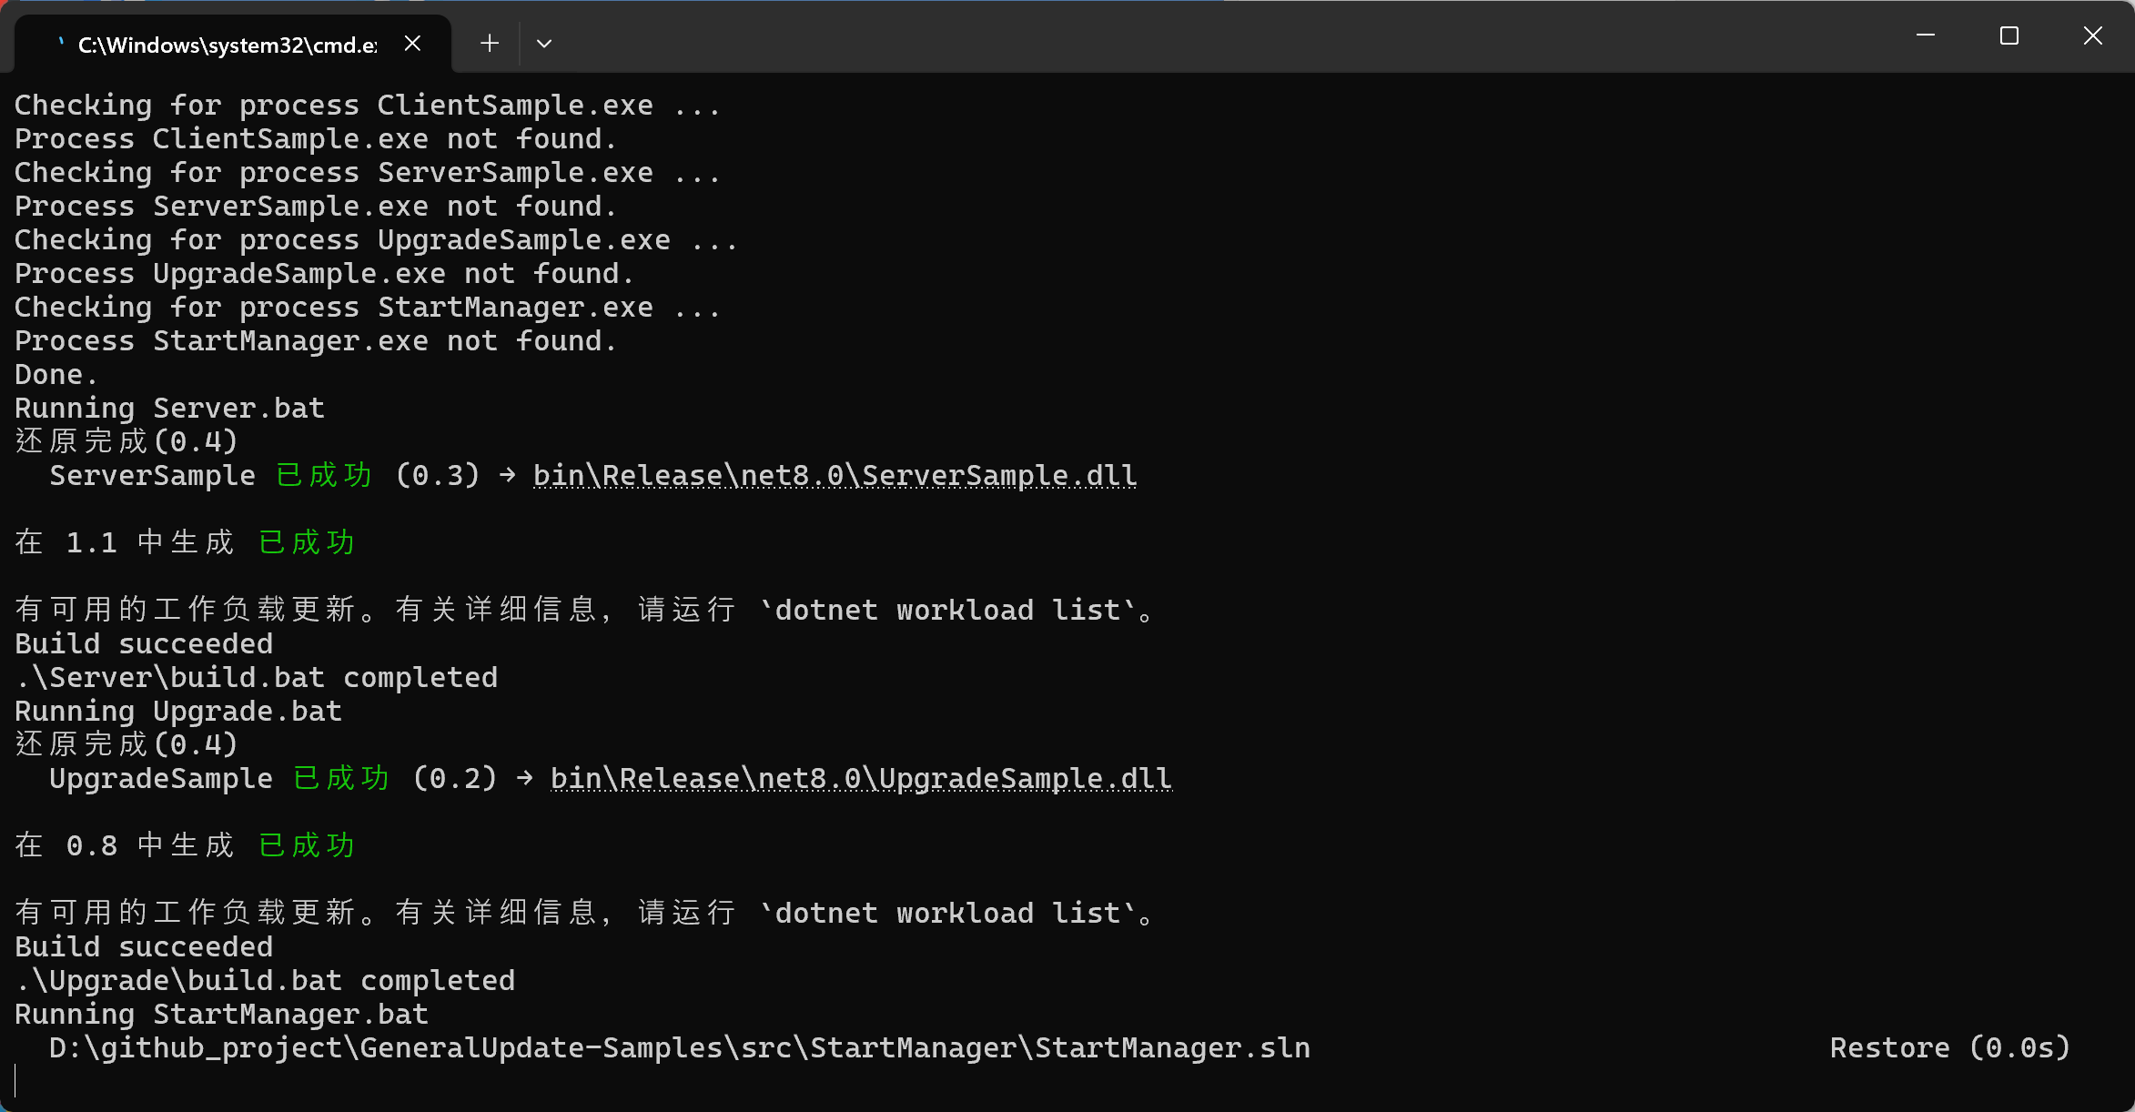
Task: Minimize the terminal window
Action: pyautogui.click(x=1926, y=35)
